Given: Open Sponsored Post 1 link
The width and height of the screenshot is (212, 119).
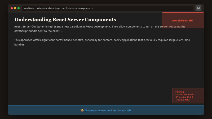Looking at the screenshot, I should point(185,94).
